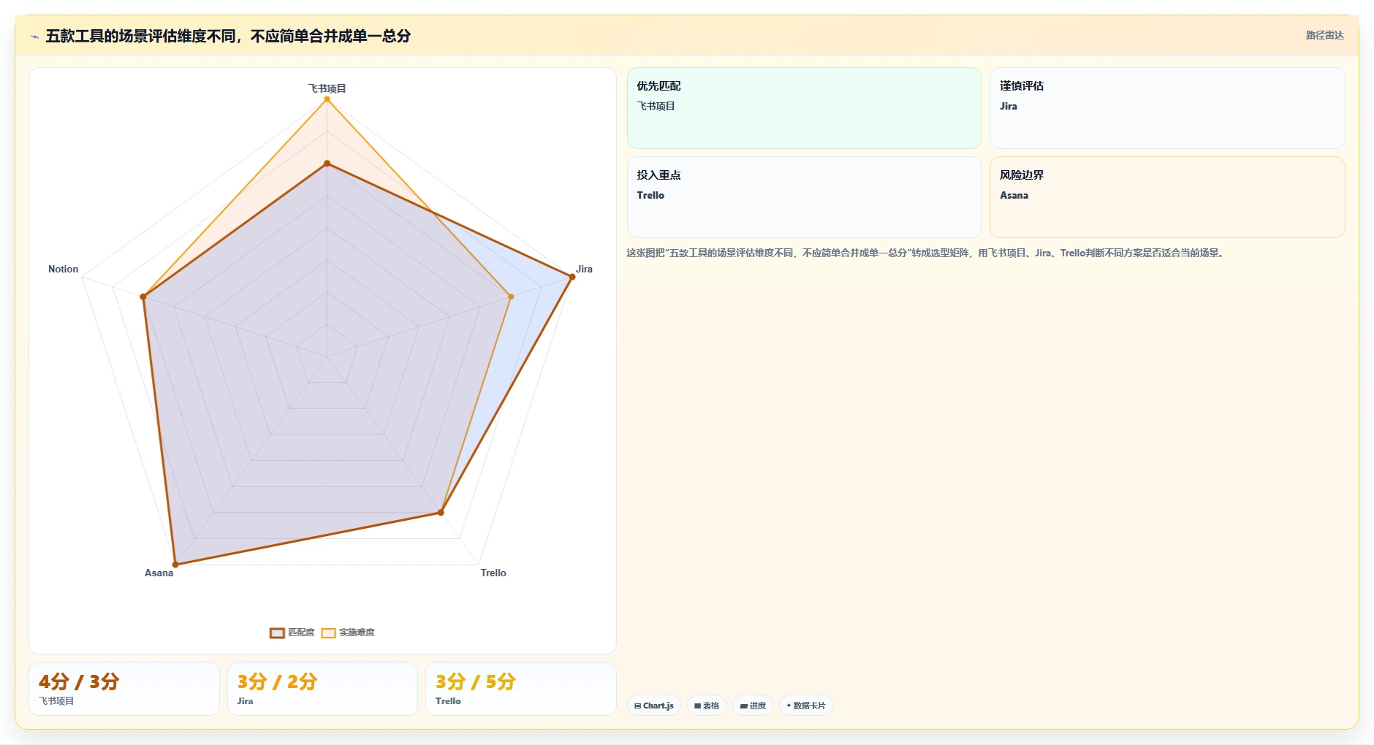This screenshot has height=745, width=1374.
Task: Click the 路径雷达 label in the header
Action: click(x=1324, y=35)
